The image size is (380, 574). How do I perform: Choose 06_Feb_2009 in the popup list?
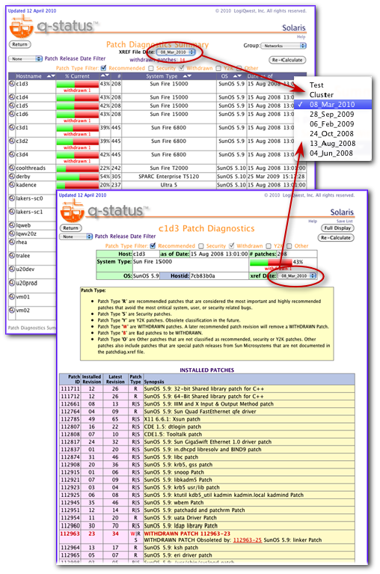[x=333, y=123]
